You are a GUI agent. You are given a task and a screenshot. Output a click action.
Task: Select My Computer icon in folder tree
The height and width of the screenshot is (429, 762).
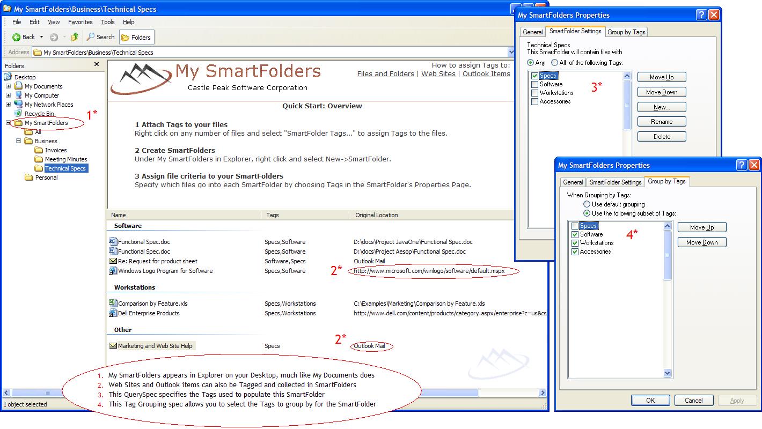(19, 95)
